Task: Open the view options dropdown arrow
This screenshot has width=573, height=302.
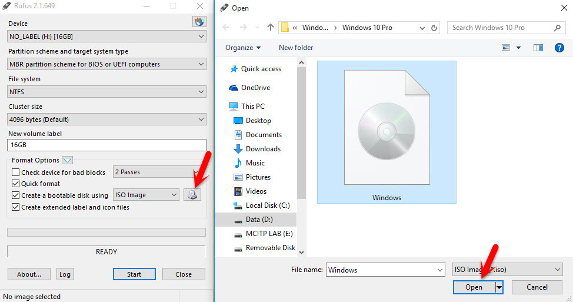Action: 518,48
